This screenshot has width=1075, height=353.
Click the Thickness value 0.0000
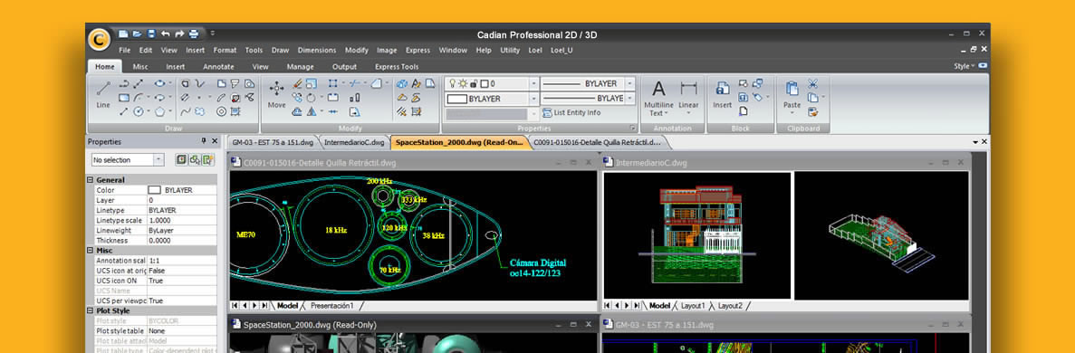pos(159,241)
